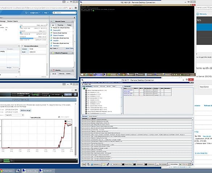
Task: Click the red Alarms icon in Alarms header
Action: tap(54, 70)
